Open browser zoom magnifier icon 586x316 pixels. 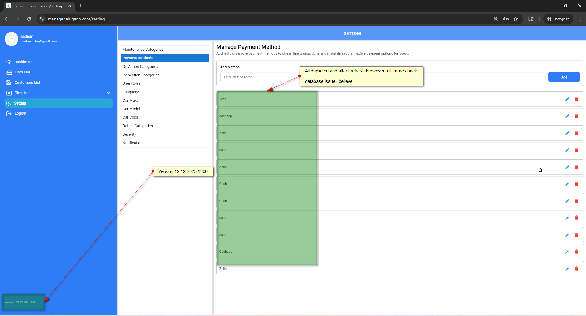pyautogui.click(x=496, y=19)
